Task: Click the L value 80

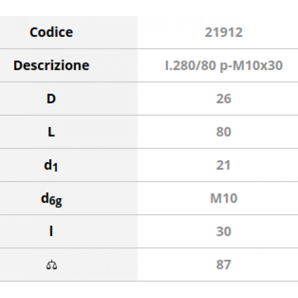Action: click(x=223, y=132)
